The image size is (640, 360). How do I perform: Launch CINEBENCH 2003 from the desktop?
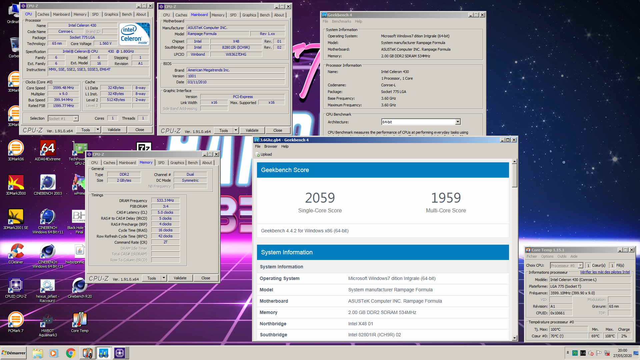point(48,185)
